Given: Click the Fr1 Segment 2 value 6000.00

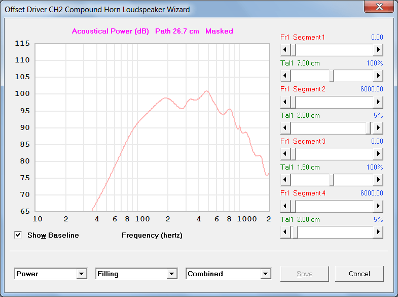Looking at the screenshot, I should (x=372, y=89).
